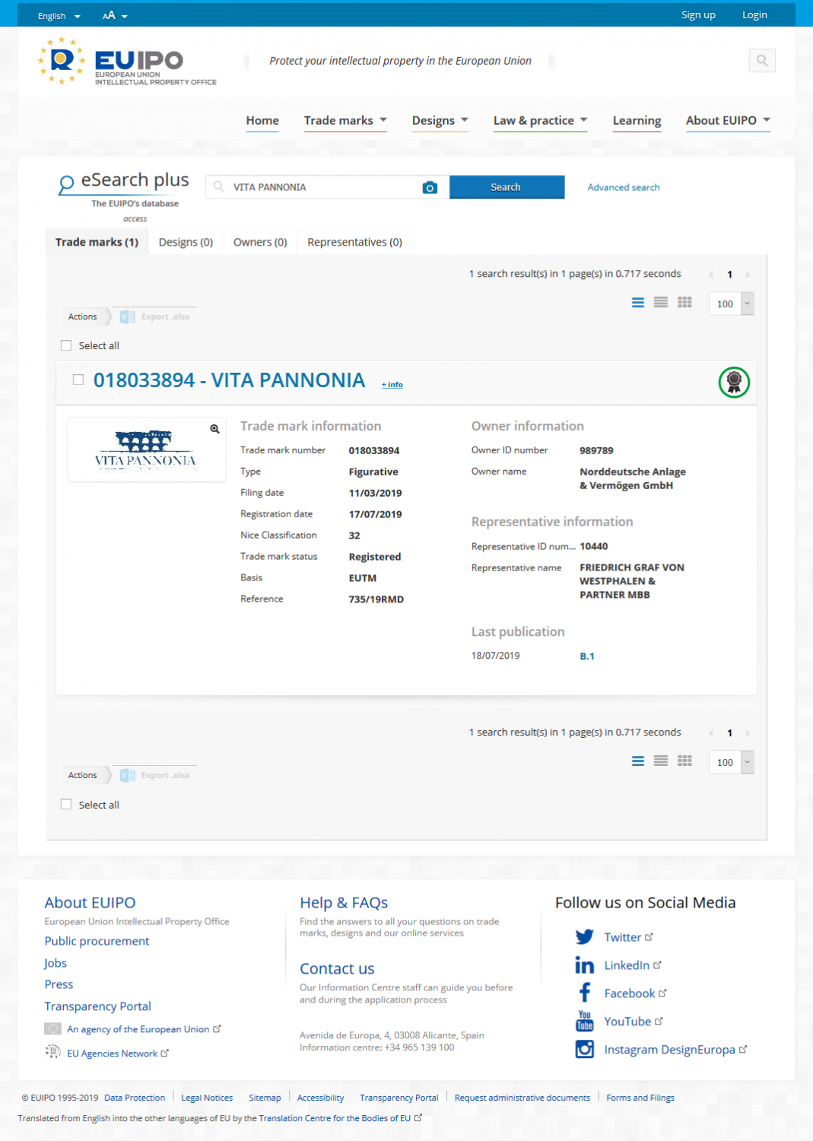Click the green registered status badge icon
Image resolution: width=813 pixels, height=1141 pixels.
click(734, 382)
